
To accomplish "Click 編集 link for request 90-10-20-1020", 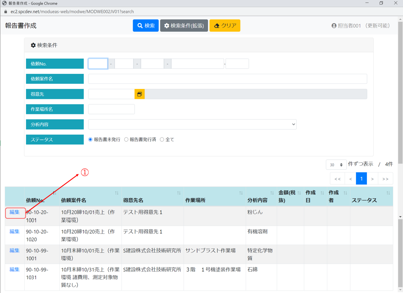I will pos(15,231).
